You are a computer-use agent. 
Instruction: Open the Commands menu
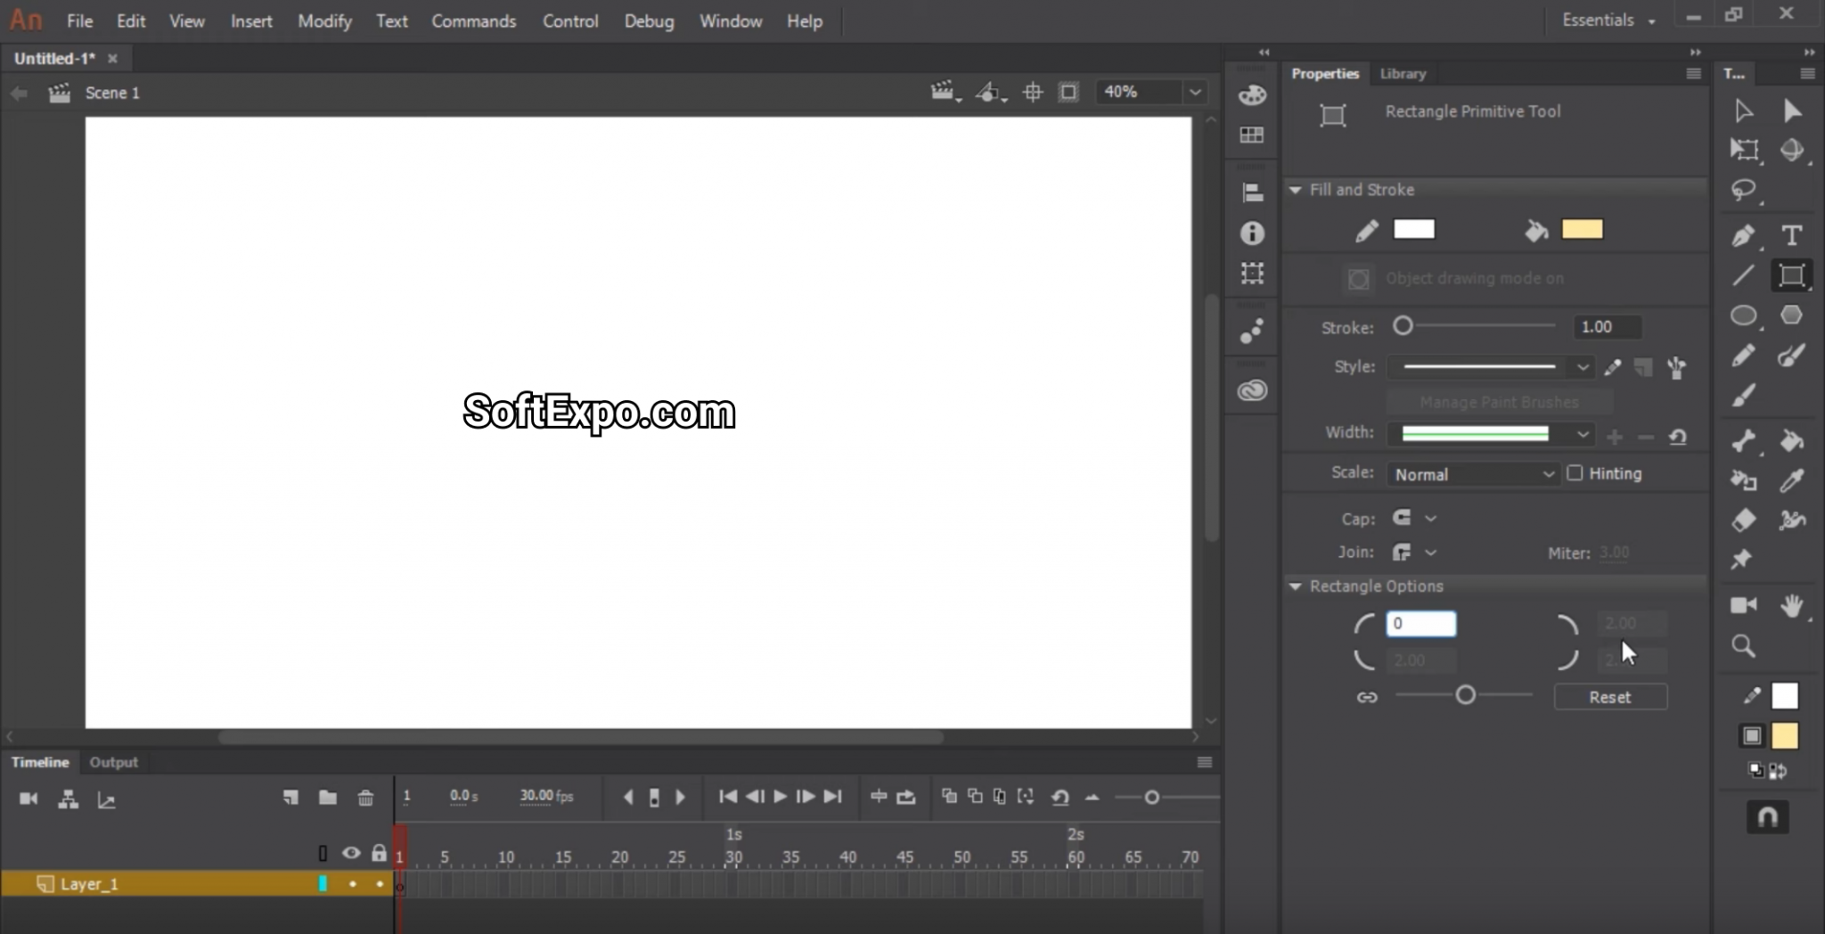point(473,20)
